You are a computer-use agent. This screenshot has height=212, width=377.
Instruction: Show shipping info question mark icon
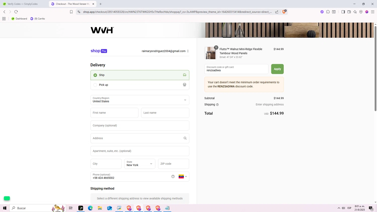pos(217,105)
